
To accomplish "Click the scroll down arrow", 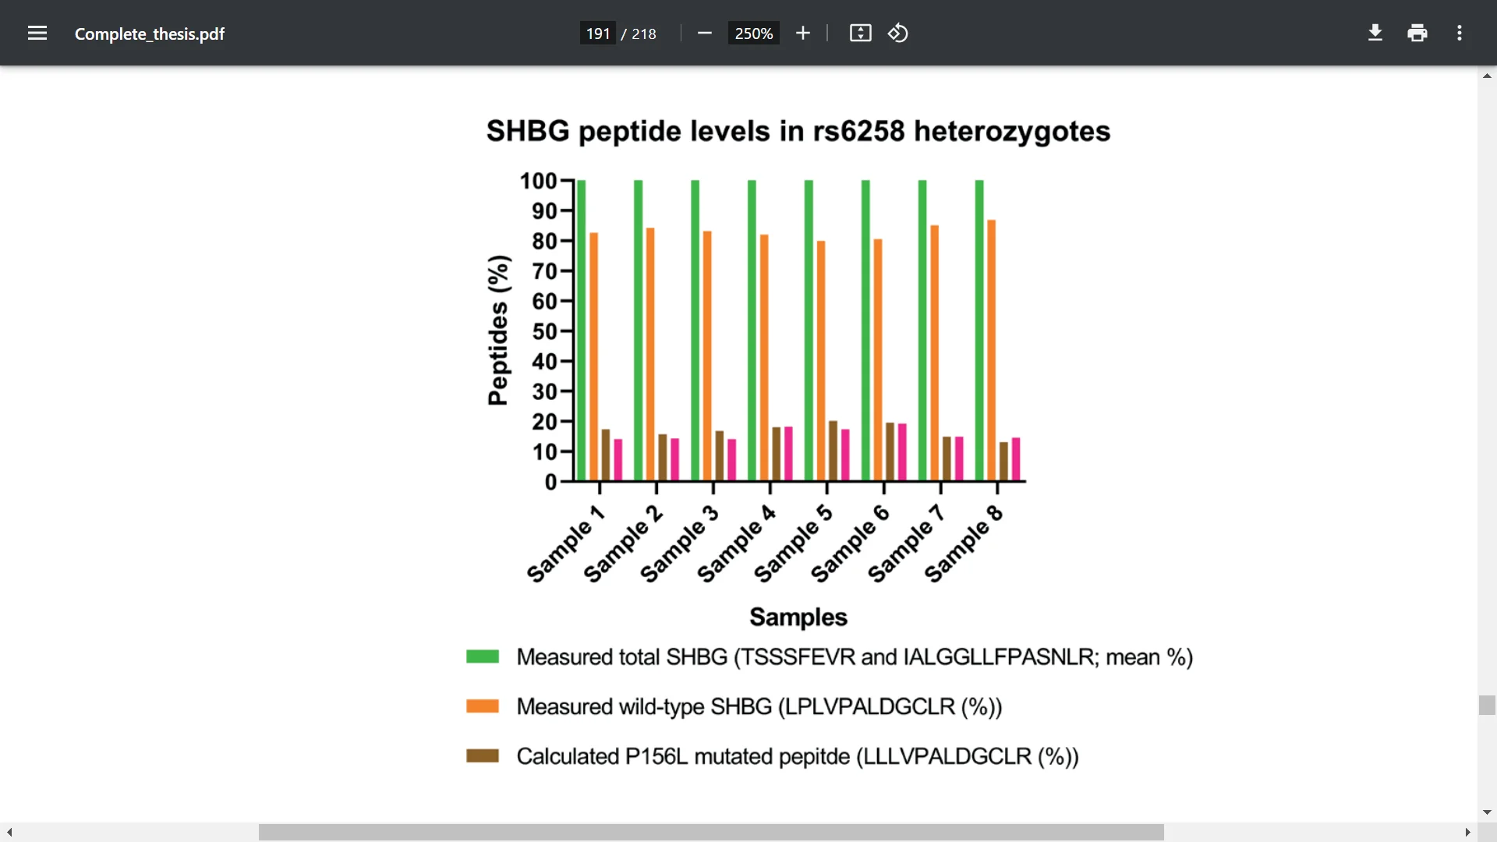I will [x=1487, y=812].
